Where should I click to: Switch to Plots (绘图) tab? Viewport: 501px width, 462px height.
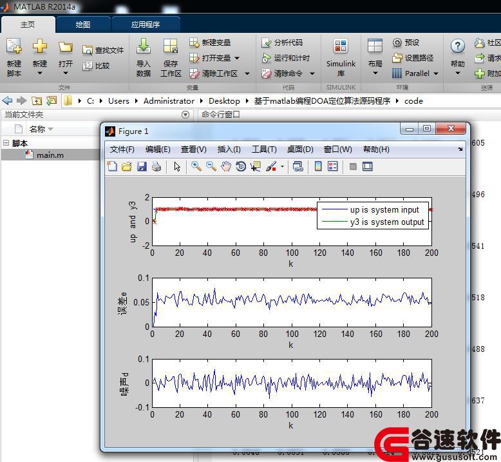83,24
